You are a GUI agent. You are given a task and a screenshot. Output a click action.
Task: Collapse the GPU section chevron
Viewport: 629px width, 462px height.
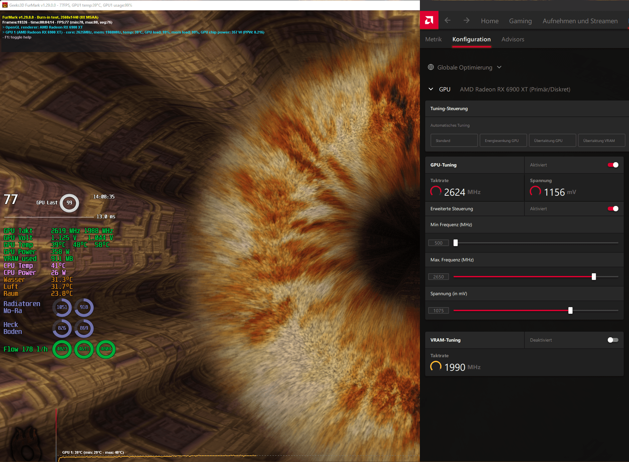431,89
